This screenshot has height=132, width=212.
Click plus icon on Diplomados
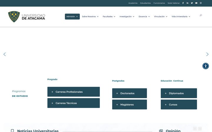pos(165,93)
